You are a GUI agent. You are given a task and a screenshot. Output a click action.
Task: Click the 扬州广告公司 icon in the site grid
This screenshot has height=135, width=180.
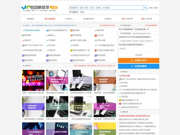[23, 45]
